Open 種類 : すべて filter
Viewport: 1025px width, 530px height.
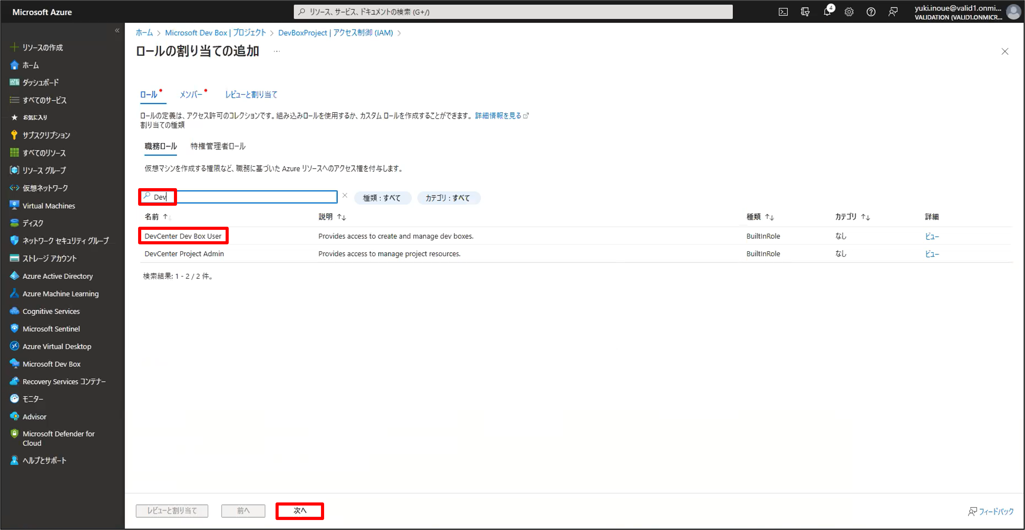click(382, 198)
